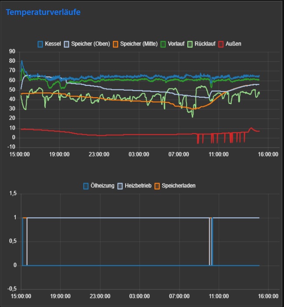284x307 pixels.
Task: Click the 23:00:00 label in upper chart
Action: point(99,154)
